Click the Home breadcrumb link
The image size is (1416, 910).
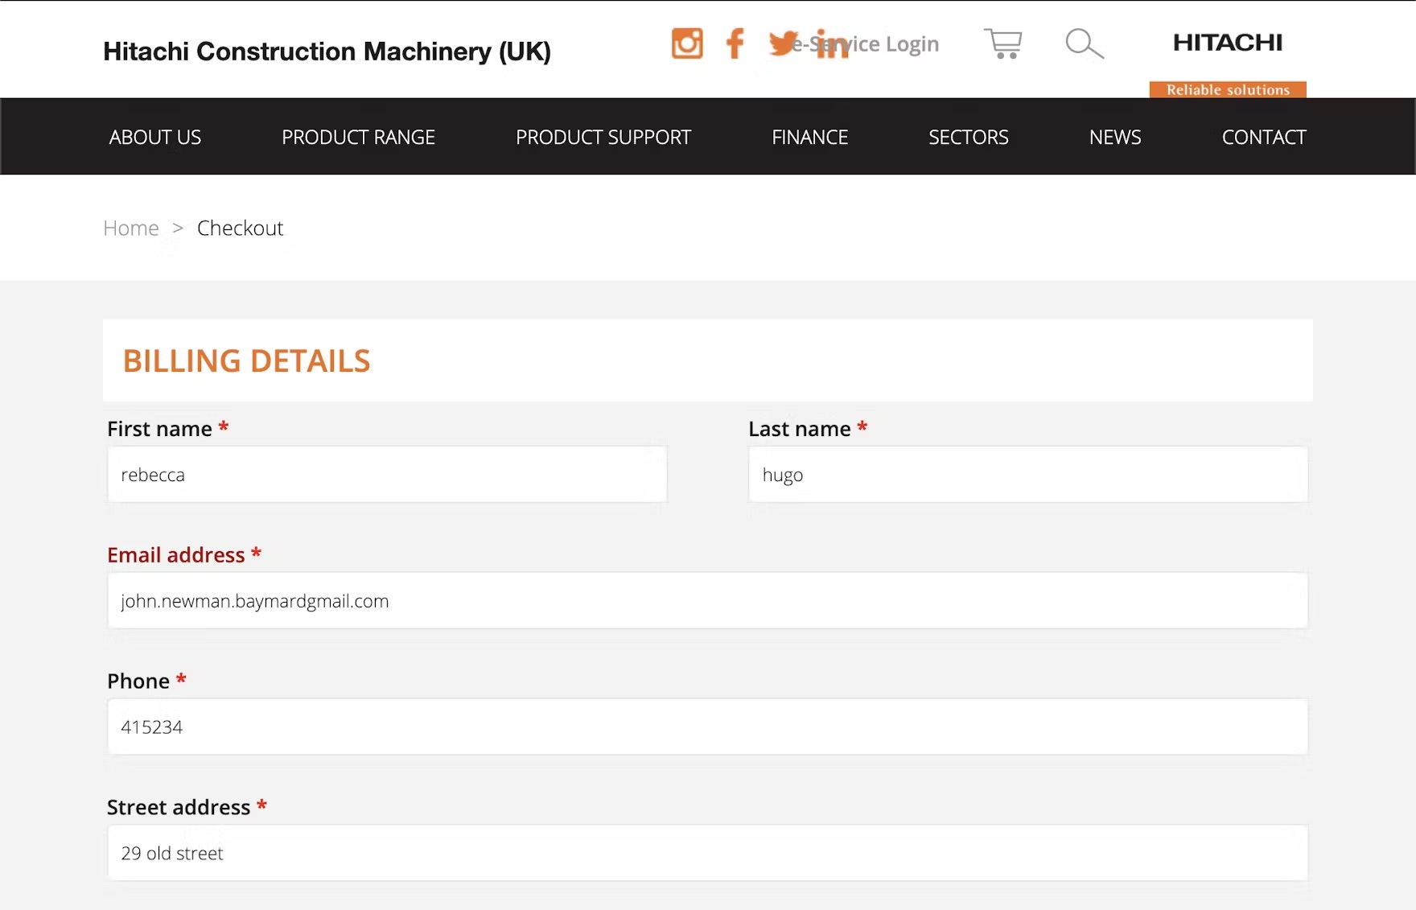[x=131, y=229]
